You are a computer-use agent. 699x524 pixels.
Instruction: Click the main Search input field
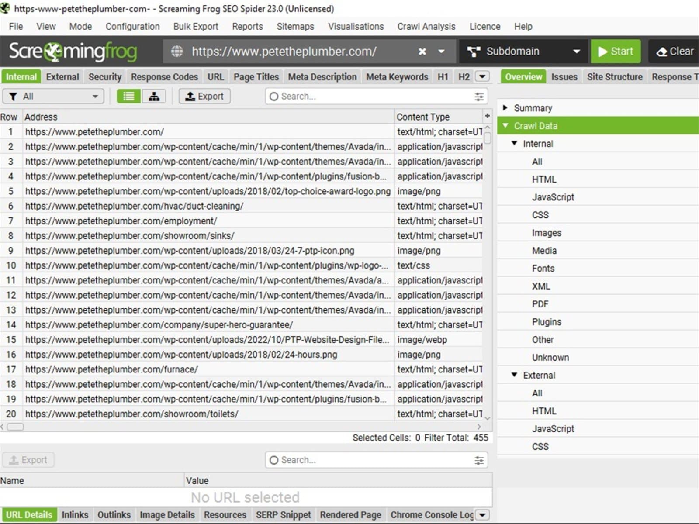376,97
